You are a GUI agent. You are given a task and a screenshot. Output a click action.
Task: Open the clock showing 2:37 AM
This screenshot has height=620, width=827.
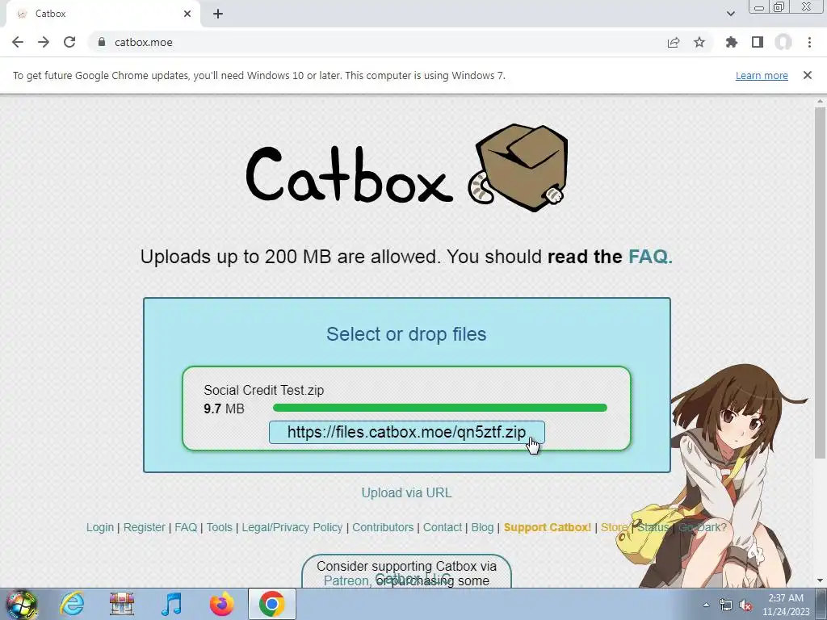coord(786,605)
